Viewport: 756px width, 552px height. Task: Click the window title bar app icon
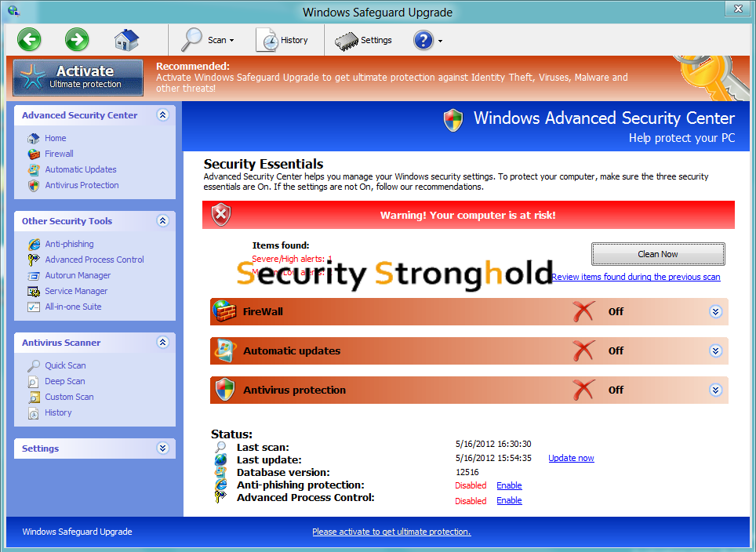13,11
